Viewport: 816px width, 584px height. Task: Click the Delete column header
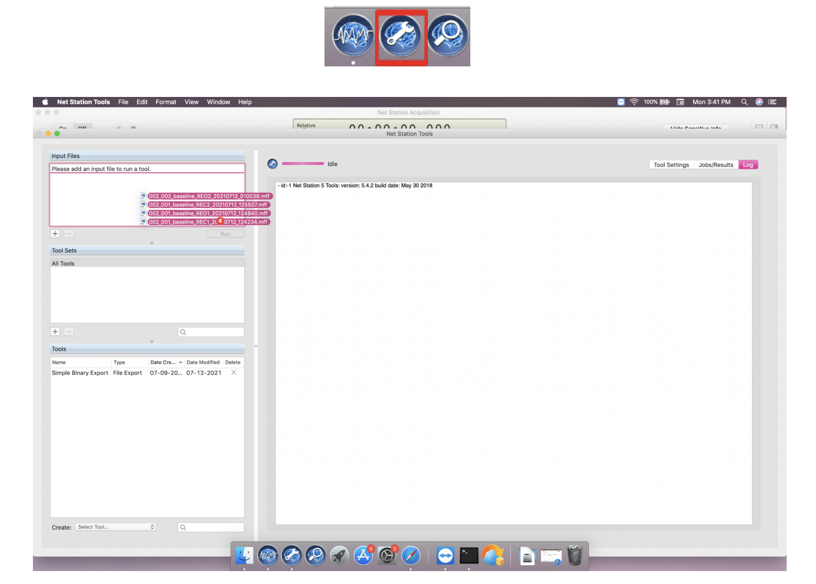click(233, 363)
